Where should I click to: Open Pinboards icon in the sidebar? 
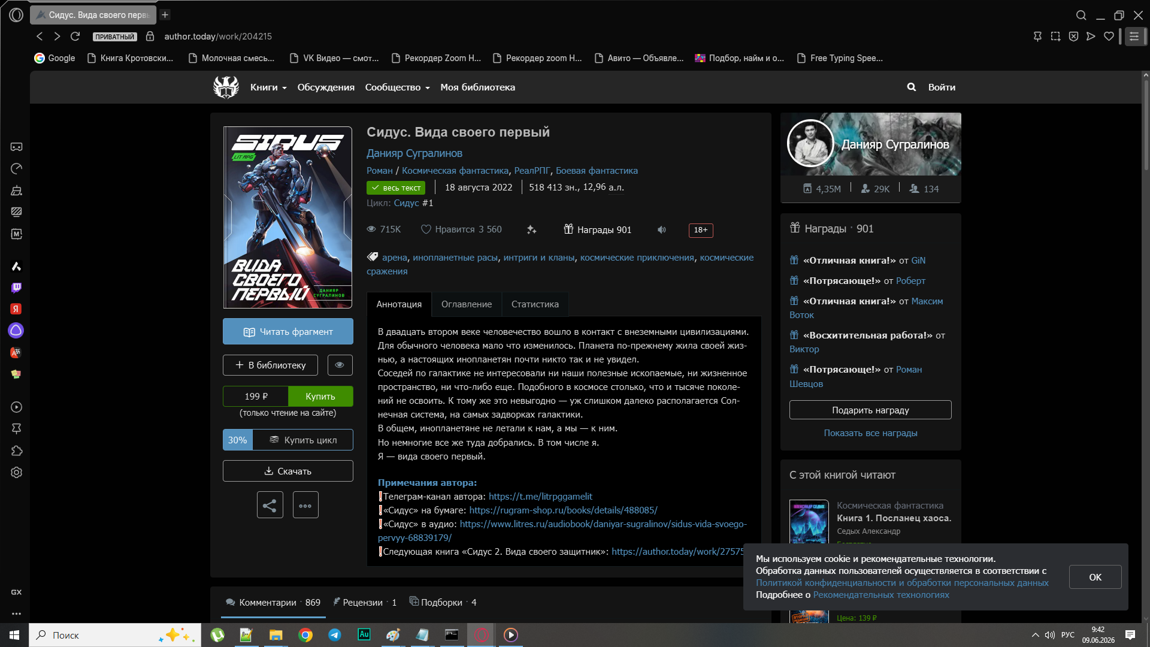[16, 429]
